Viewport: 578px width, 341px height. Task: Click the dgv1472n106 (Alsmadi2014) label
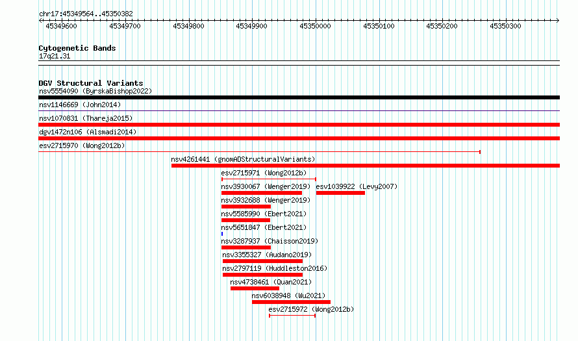pyautogui.click(x=88, y=132)
